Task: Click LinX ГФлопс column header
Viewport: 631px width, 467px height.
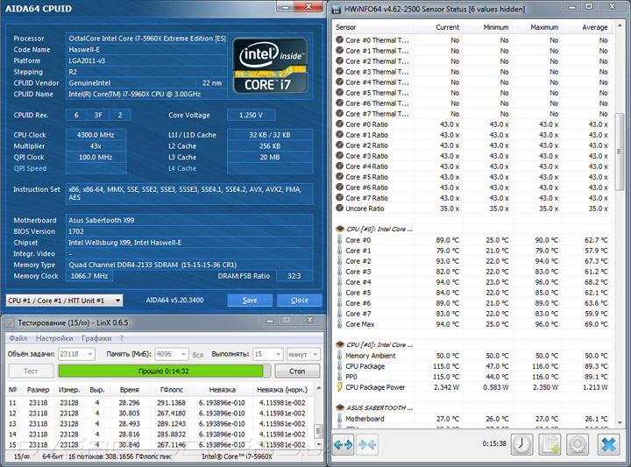Action: 172,390
